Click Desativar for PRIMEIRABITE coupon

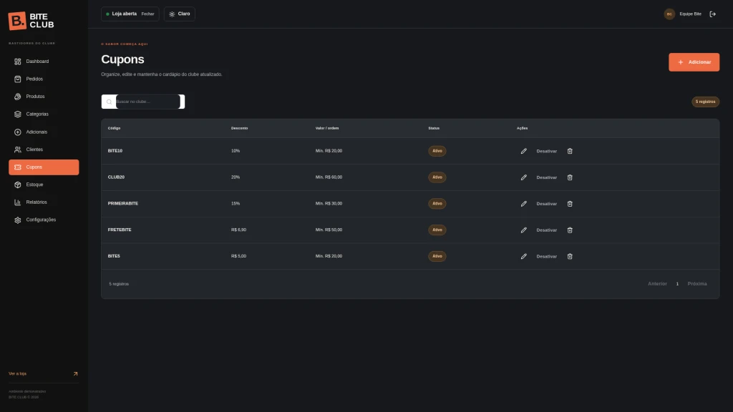click(546, 204)
